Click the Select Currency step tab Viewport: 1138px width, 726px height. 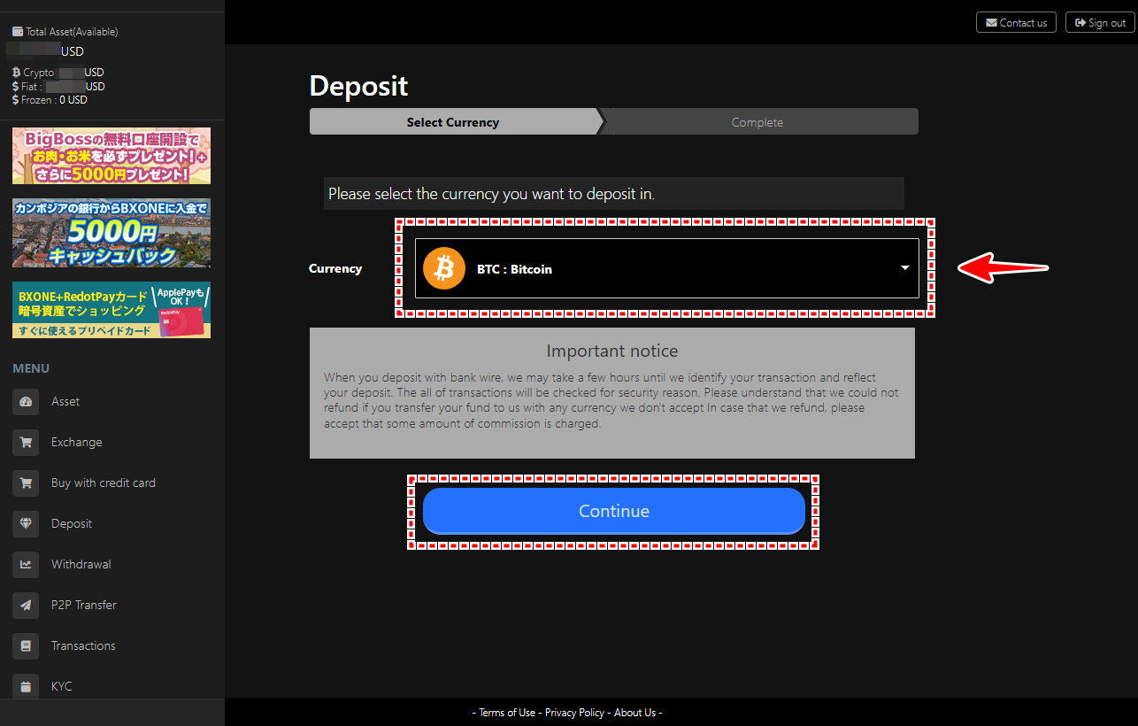pyautogui.click(x=455, y=122)
